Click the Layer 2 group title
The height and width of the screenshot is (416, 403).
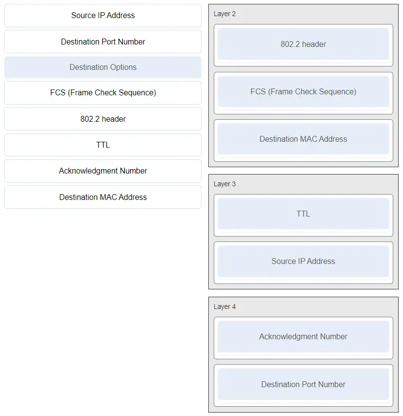click(x=224, y=14)
